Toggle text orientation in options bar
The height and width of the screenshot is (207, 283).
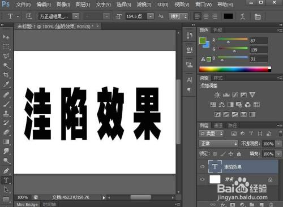pos(28,16)
